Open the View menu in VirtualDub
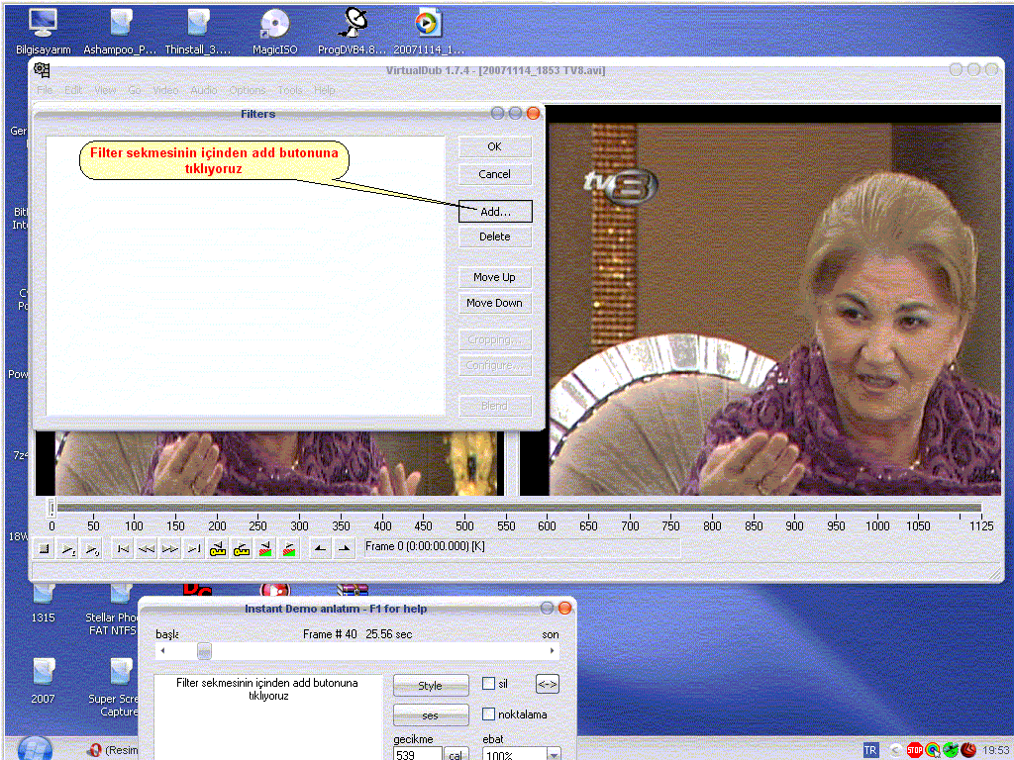Image resolution: width=1014 pixels, height=760 pixels. [x=105, y=90]
